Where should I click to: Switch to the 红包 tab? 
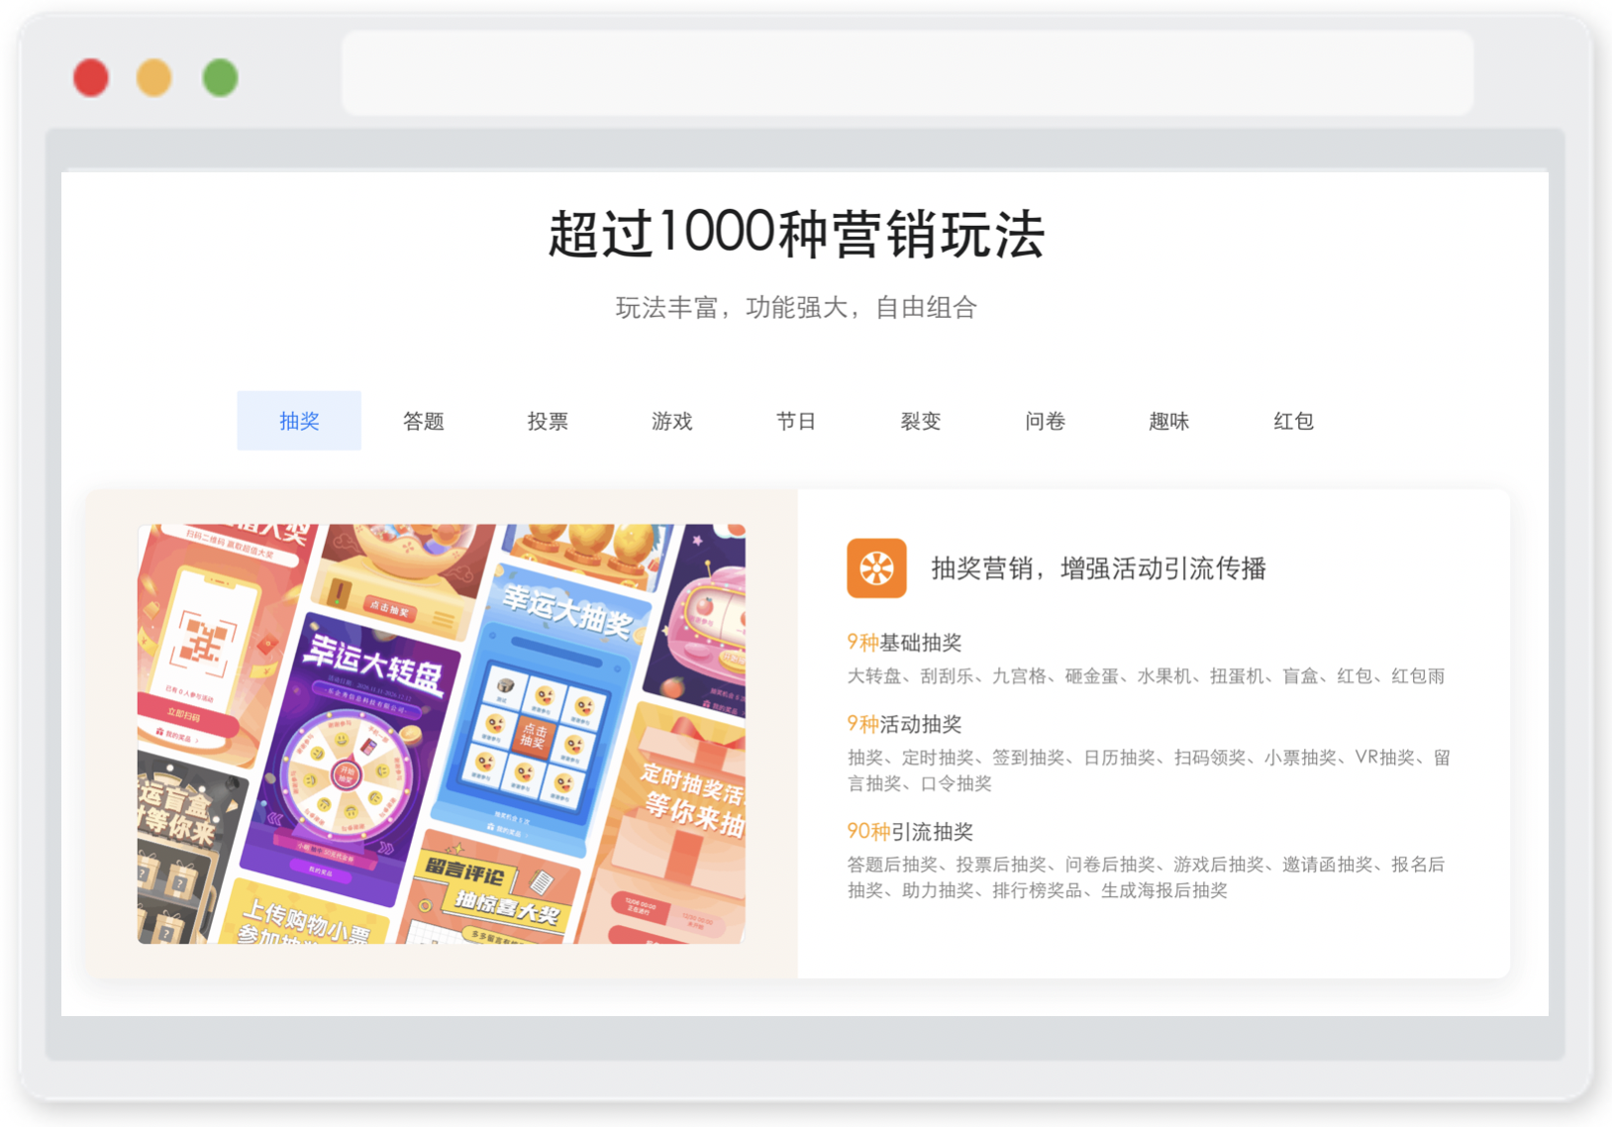(x=1293, y=421)
